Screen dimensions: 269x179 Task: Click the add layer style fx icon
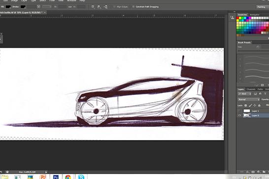click(x=248, y=172)
